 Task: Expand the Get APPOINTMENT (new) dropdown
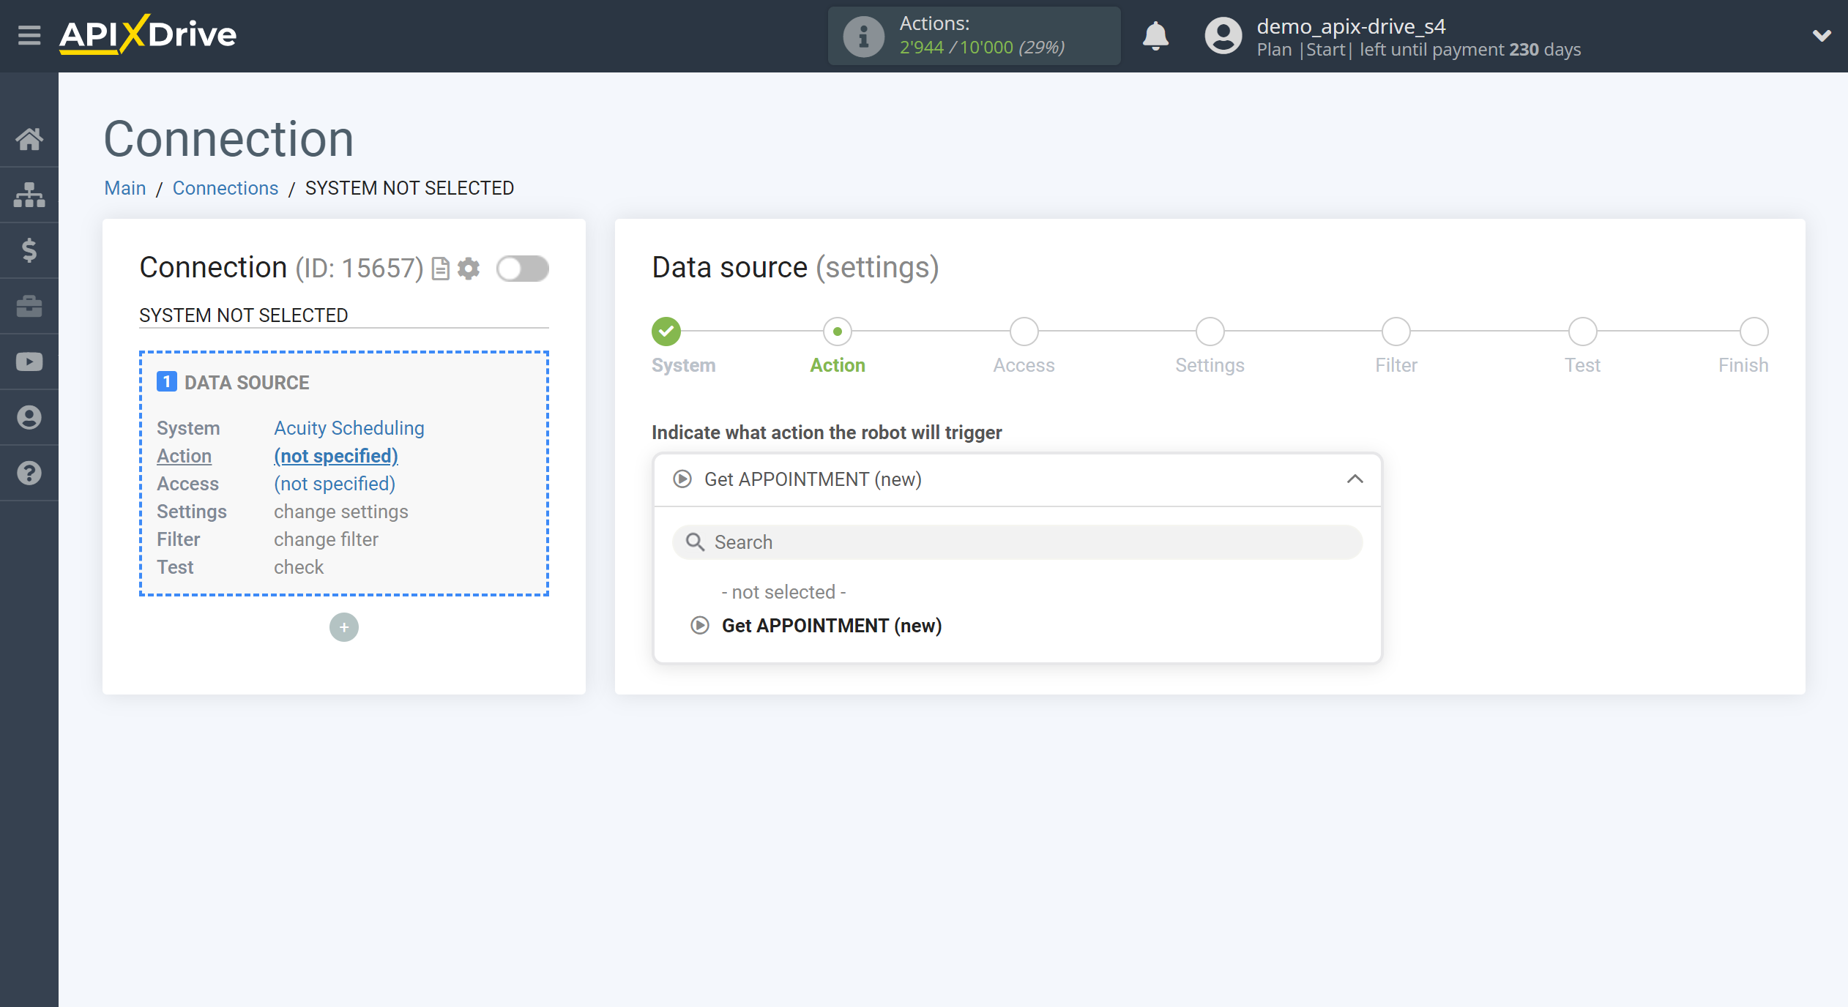click(1016, 480)
